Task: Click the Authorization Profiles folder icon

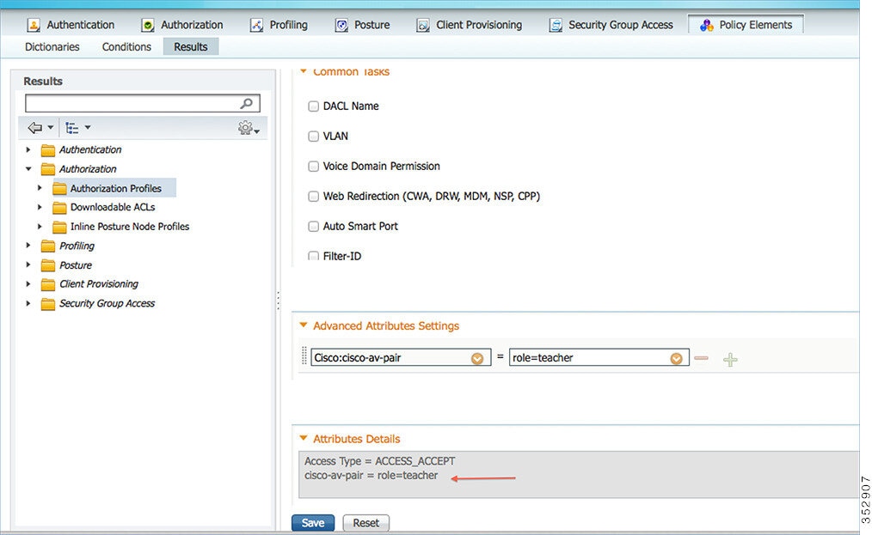Action: (x=59, y=188)
